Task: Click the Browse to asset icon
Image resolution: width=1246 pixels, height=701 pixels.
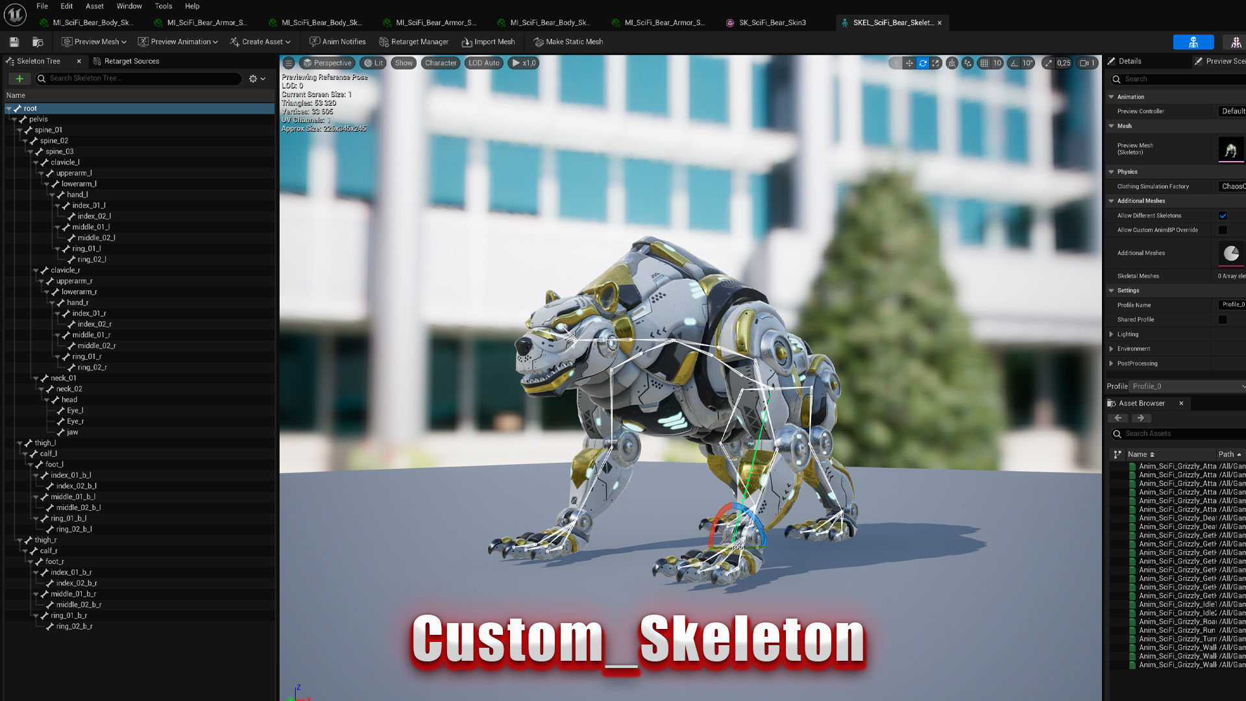Action: (38, 42)
